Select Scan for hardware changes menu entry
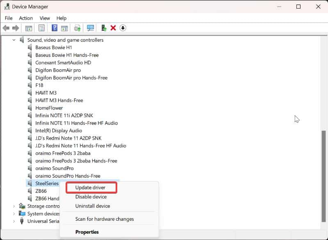The image size is (328, 240). [105, 219]
